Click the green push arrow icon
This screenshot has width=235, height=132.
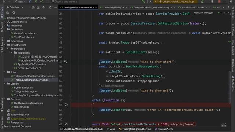(x=36, y=1)
